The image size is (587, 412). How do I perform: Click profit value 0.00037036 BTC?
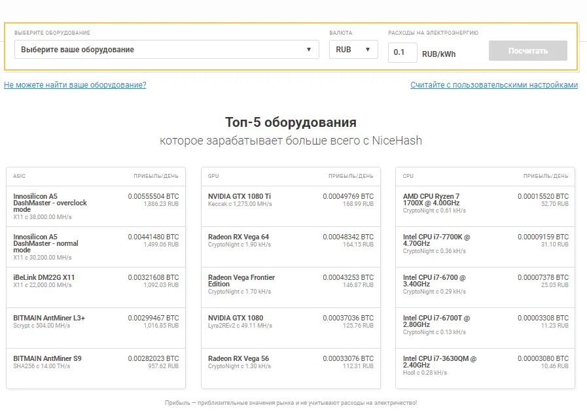348,318
